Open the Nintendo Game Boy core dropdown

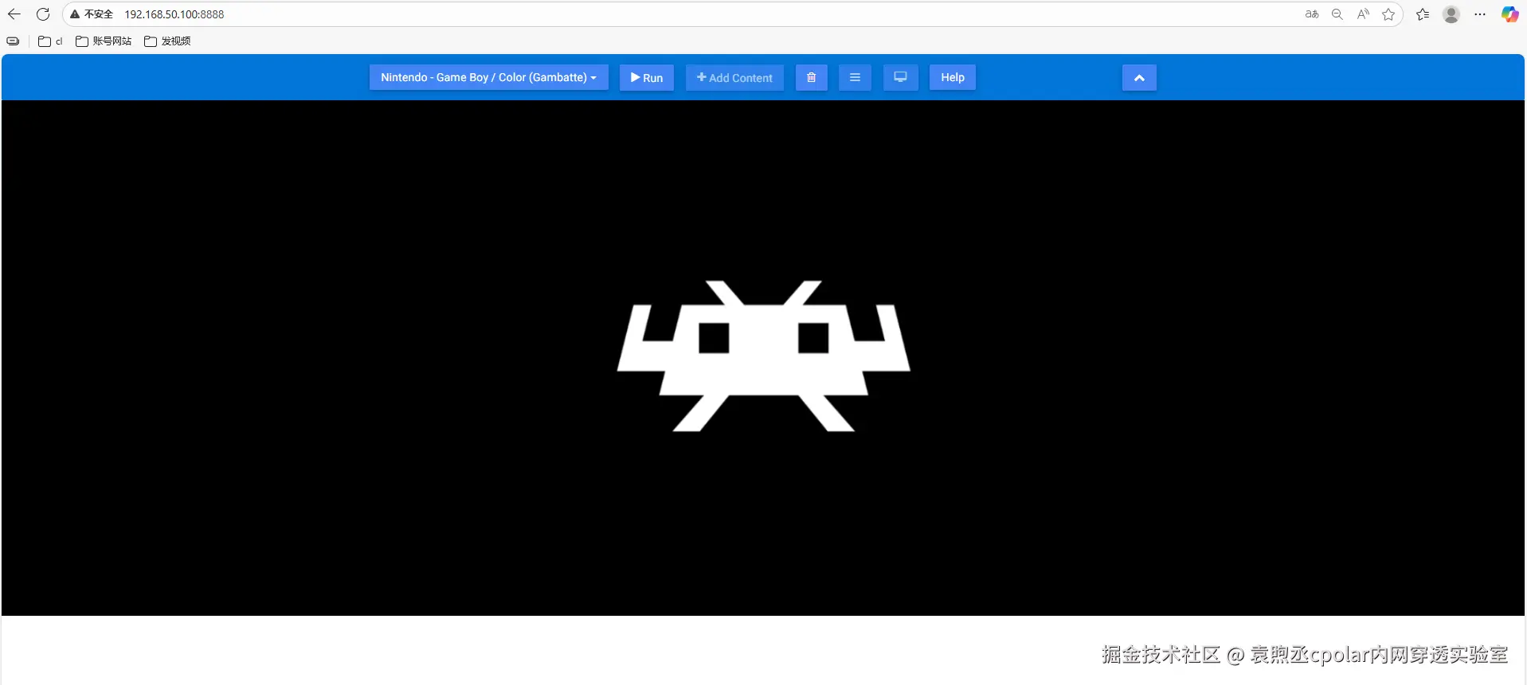coord(488,77)
